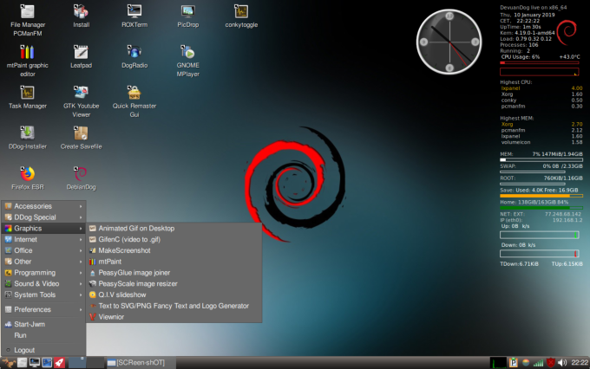Image resolution: width=590 pixels, height=369 pixels.
Task: Expand the Other submenu
Action: (43, 262)
